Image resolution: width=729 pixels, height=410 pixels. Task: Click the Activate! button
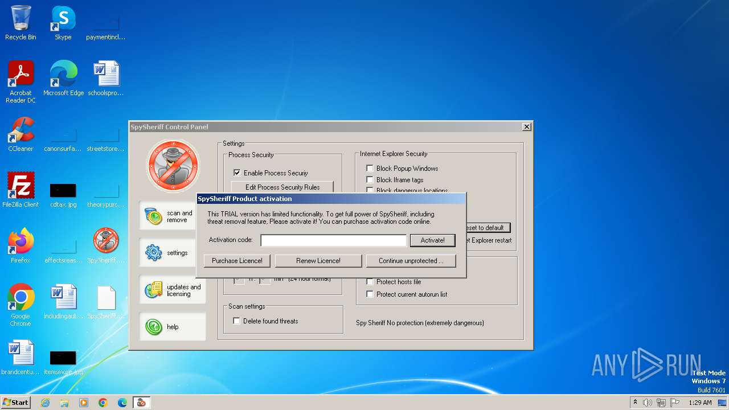point(432,240)
